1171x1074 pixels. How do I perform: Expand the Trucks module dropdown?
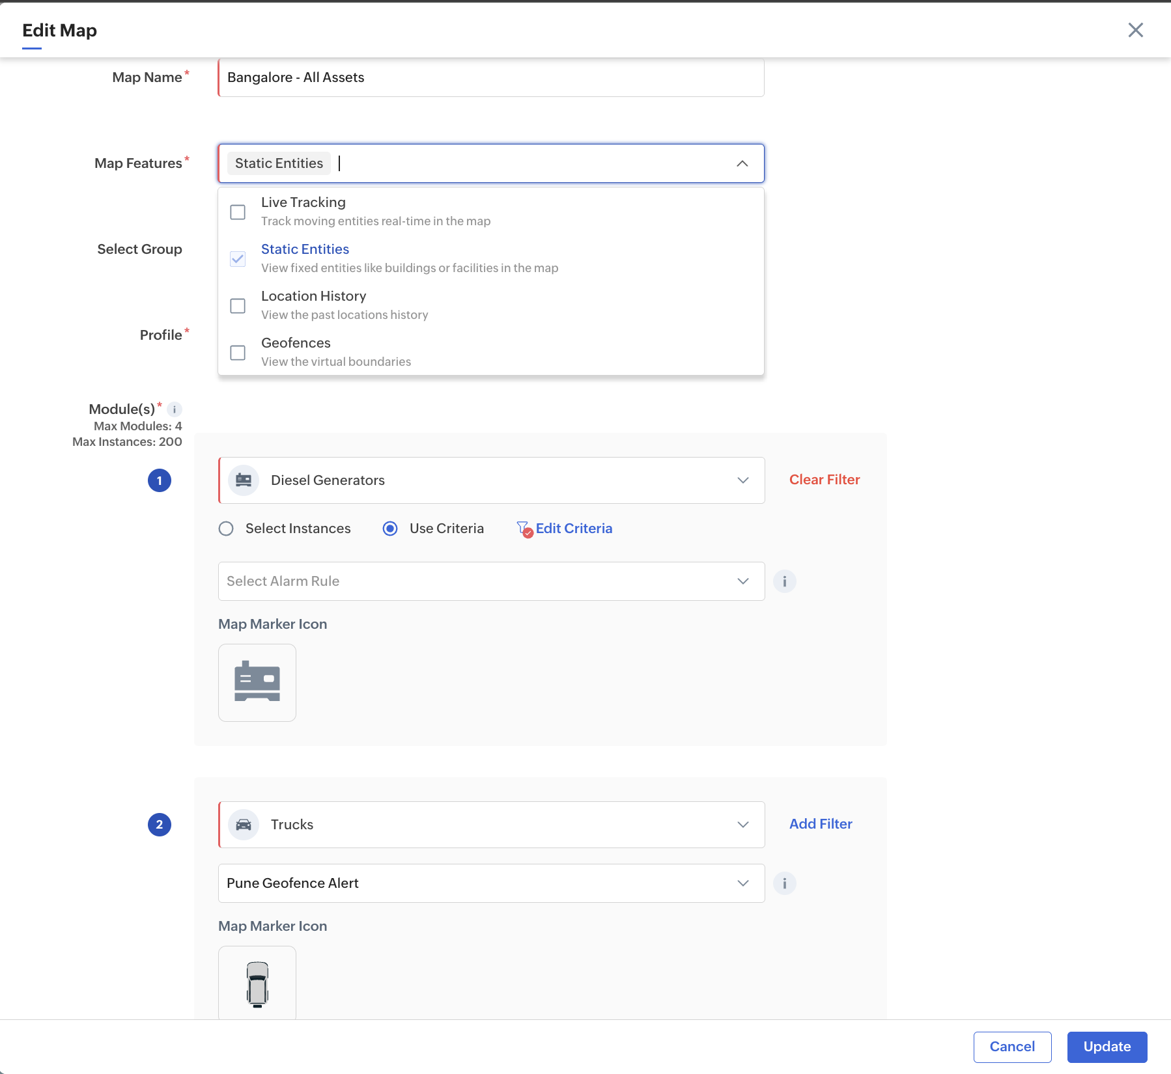pos(742,825)
